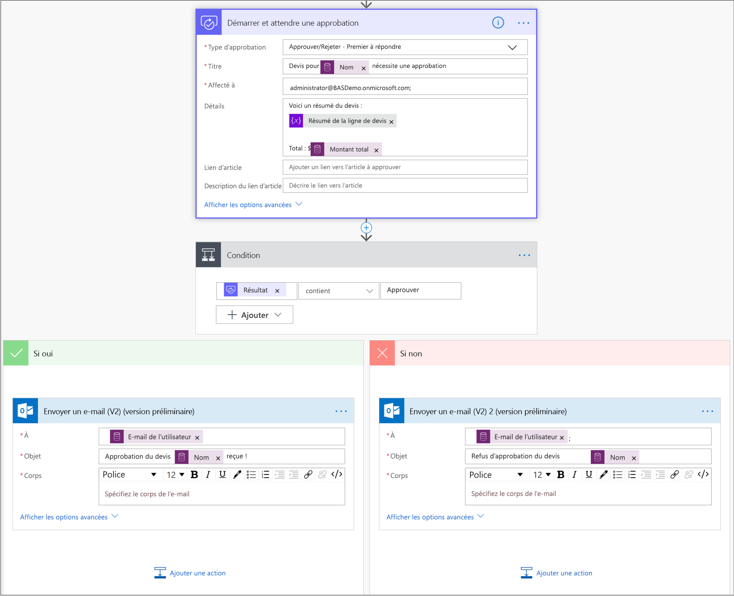Open Police font dropdown in Si oui
734x596 pixels.
click(129, 475)
